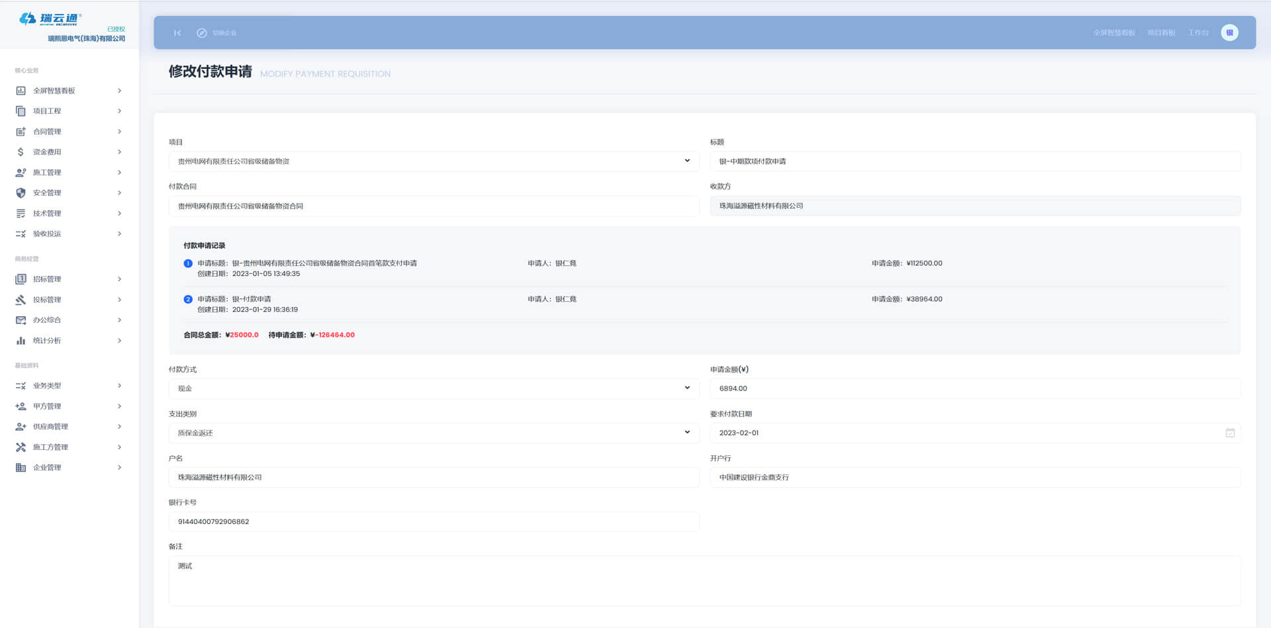The image size is (1271, 628).
Task: Click the 资金费用 dollar sign icon
Action: [21, 152]
